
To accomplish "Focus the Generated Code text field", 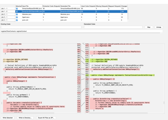I will point(113,27).
